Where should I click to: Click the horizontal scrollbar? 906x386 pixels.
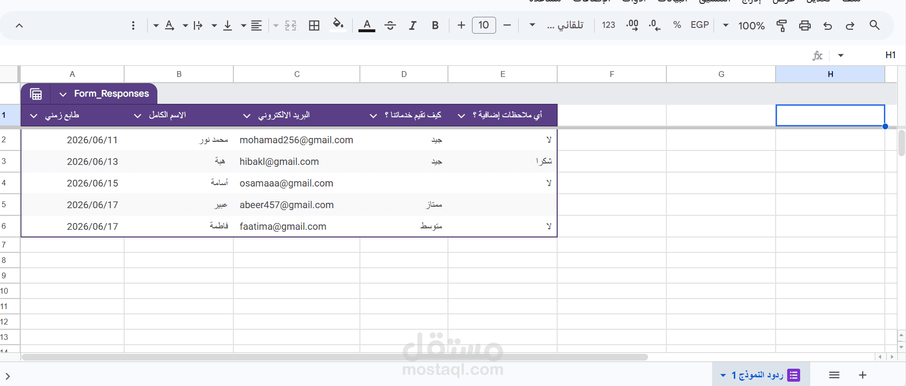335,357
